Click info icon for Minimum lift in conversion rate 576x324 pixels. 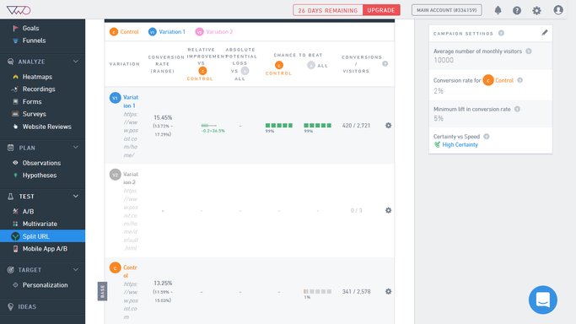(x=517, y=109)
